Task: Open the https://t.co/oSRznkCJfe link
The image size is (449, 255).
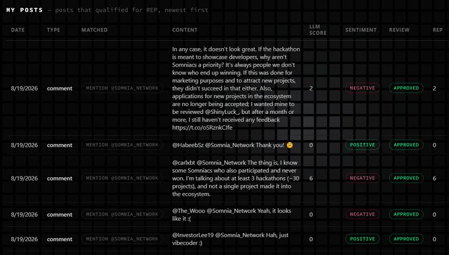Action: pos(202,128)
